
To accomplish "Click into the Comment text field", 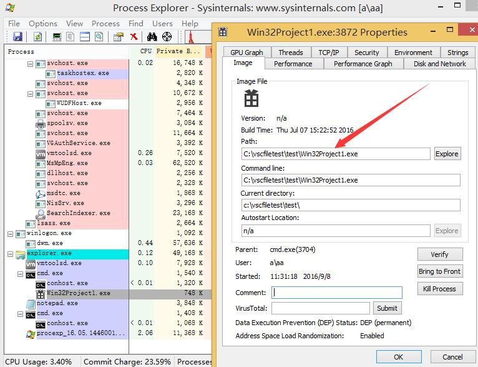I will [x=337, y=293].
